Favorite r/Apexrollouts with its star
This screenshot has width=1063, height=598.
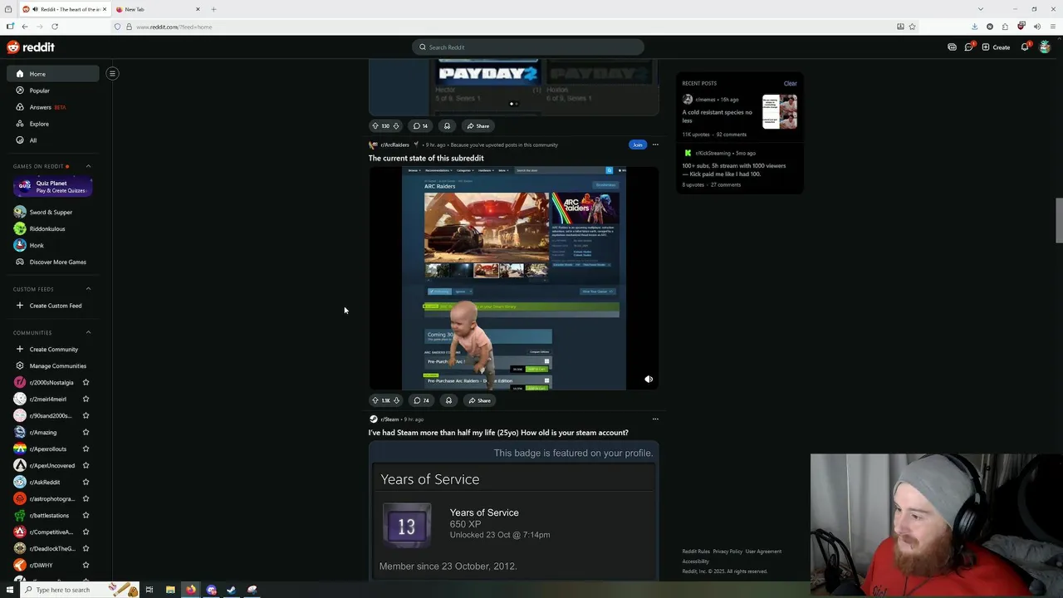click(86, 448)
